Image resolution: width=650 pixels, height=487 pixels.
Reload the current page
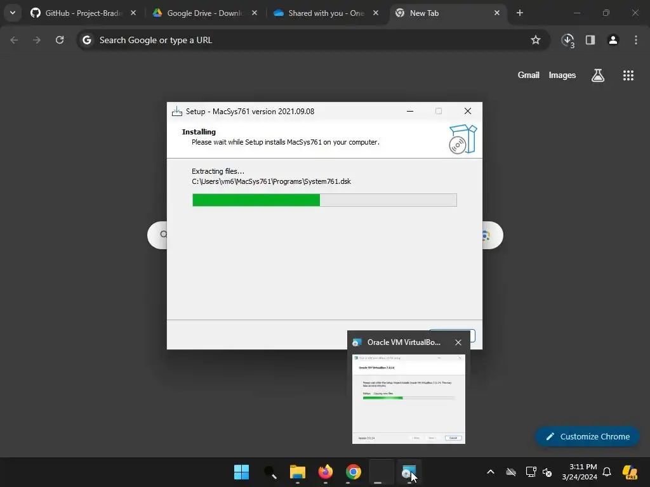60,40
